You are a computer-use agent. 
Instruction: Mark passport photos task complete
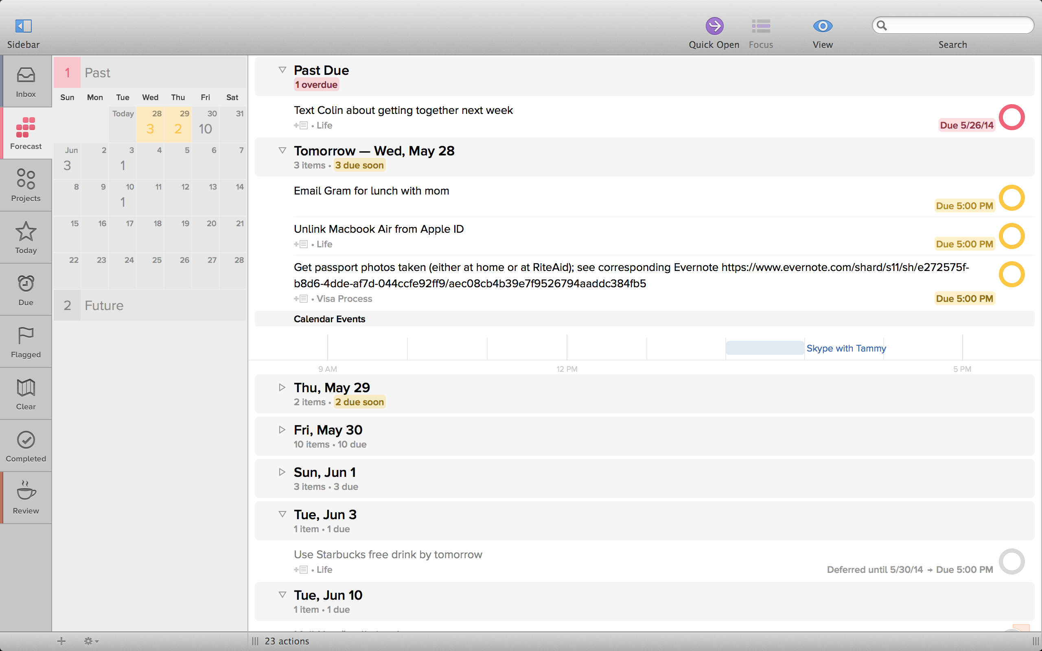point(1011,274)
